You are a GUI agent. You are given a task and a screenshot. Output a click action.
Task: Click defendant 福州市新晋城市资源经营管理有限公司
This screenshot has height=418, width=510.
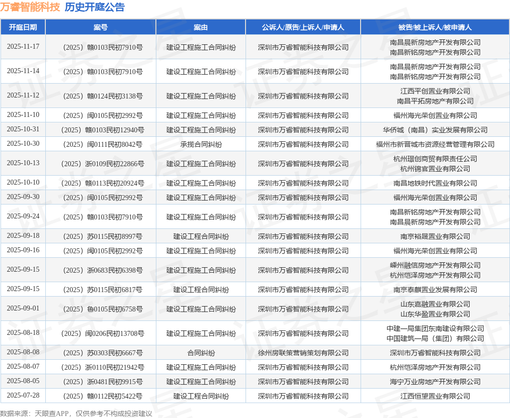click(435, 144)
